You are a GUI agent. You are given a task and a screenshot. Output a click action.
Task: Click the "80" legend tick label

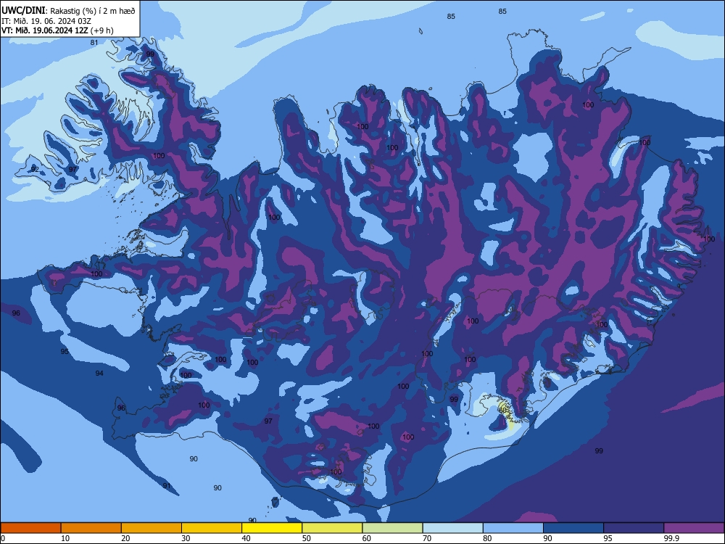(487, 538)
